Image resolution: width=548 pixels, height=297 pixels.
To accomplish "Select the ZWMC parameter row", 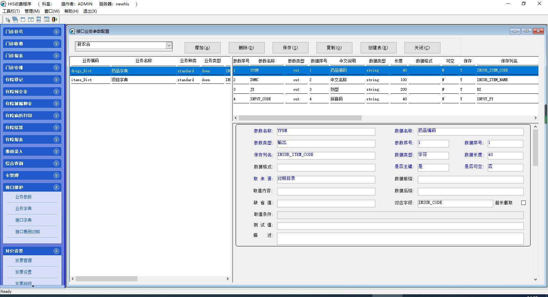I will 386,80.
